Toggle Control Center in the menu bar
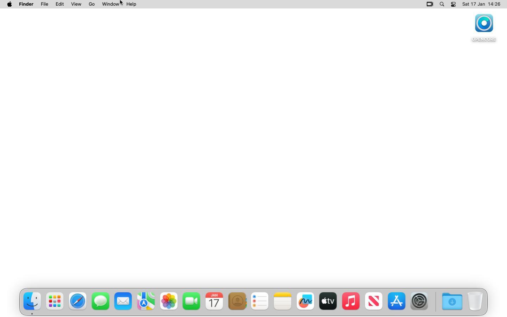 (x=454, y=4)
